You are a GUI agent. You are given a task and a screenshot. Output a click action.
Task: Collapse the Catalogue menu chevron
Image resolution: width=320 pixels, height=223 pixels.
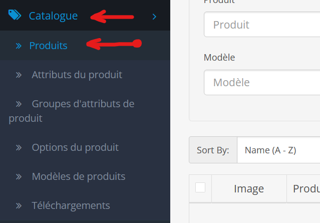pos(154,17)
